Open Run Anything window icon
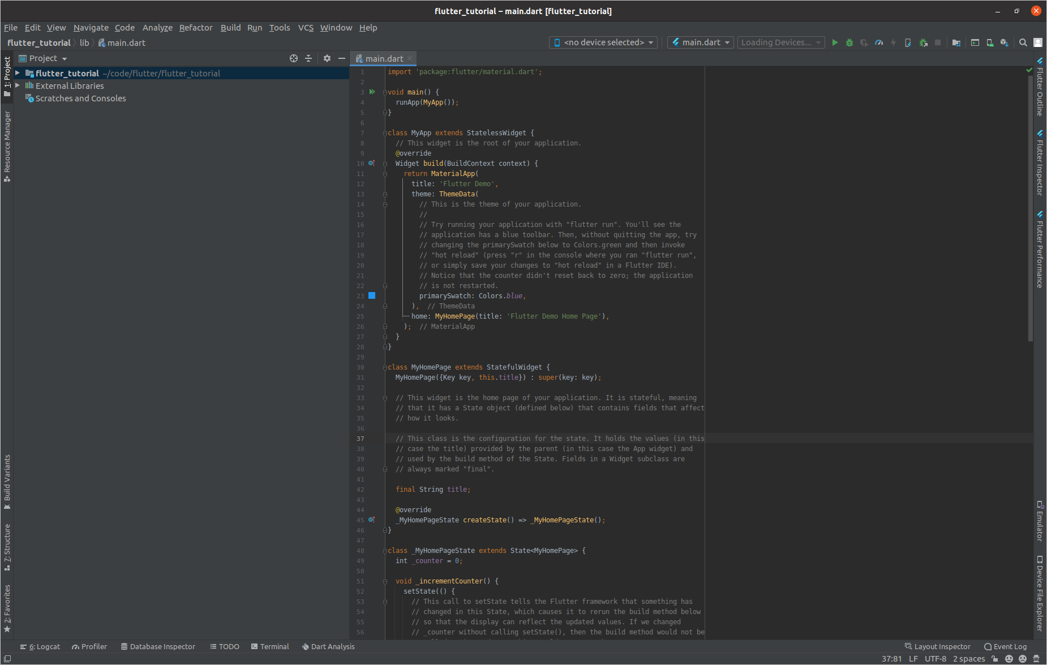1047x665 pixels. click(975, 42)
